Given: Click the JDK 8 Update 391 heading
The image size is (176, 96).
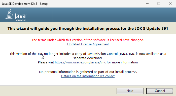Looking at the screenshot, I should pyautogui.click(x=88, y=29).
